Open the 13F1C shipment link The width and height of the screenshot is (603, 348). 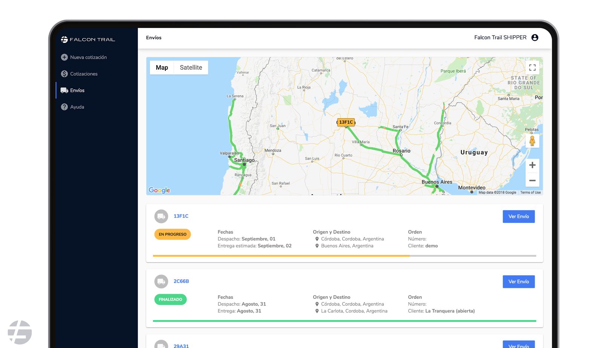[181, 216]
